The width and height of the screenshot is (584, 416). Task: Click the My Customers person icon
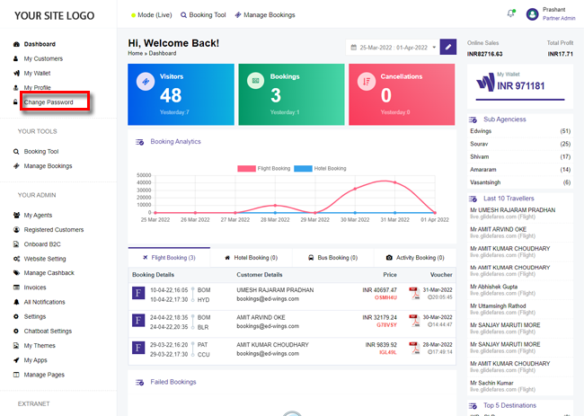[15, 58]
